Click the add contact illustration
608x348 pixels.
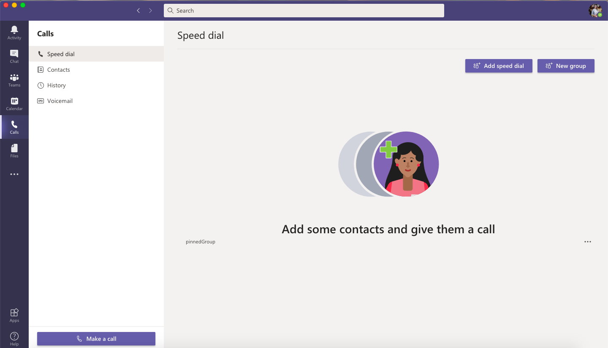(388, 164)
